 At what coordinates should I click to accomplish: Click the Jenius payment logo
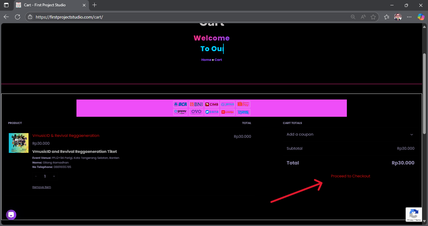[227, 104]
